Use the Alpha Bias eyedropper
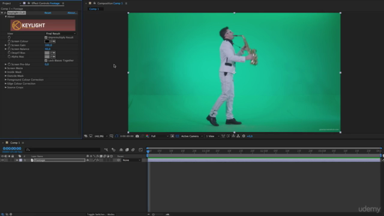 tap(53, 57)
